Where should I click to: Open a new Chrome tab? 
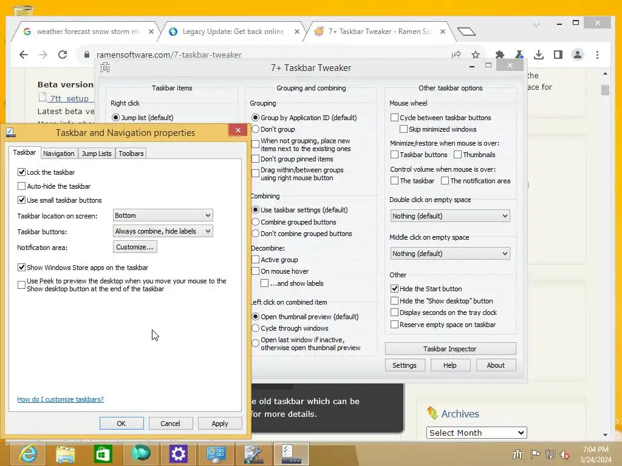(466, 32)
